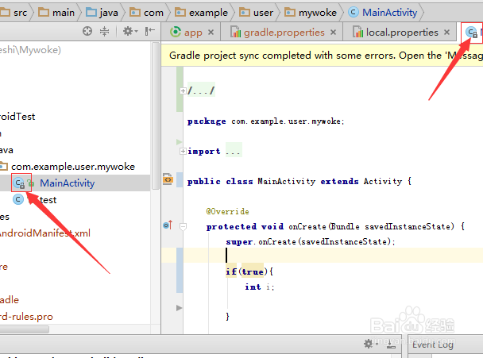Click the super.onCreate line
The width and height of the screenshot is (483, 358).
[x=310, y=241]
